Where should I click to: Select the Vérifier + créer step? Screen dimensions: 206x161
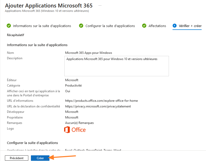point(190,26)
